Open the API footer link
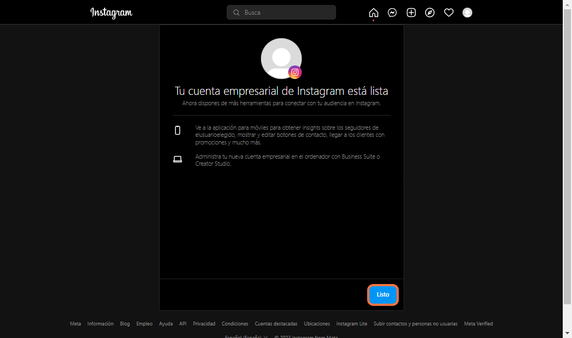Image resolution: width=572 pixels, height=338 pixels. [182, 324]
